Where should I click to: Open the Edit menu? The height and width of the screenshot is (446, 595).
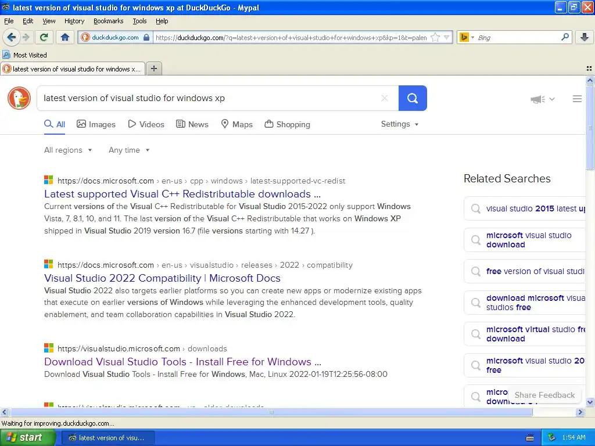click(28, 21)
